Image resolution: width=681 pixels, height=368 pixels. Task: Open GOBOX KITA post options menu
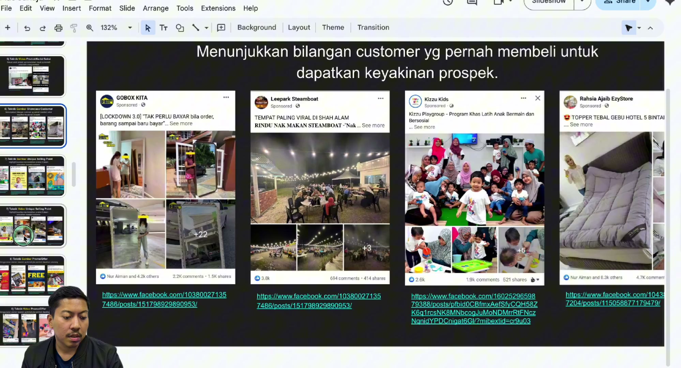(226, 97)
